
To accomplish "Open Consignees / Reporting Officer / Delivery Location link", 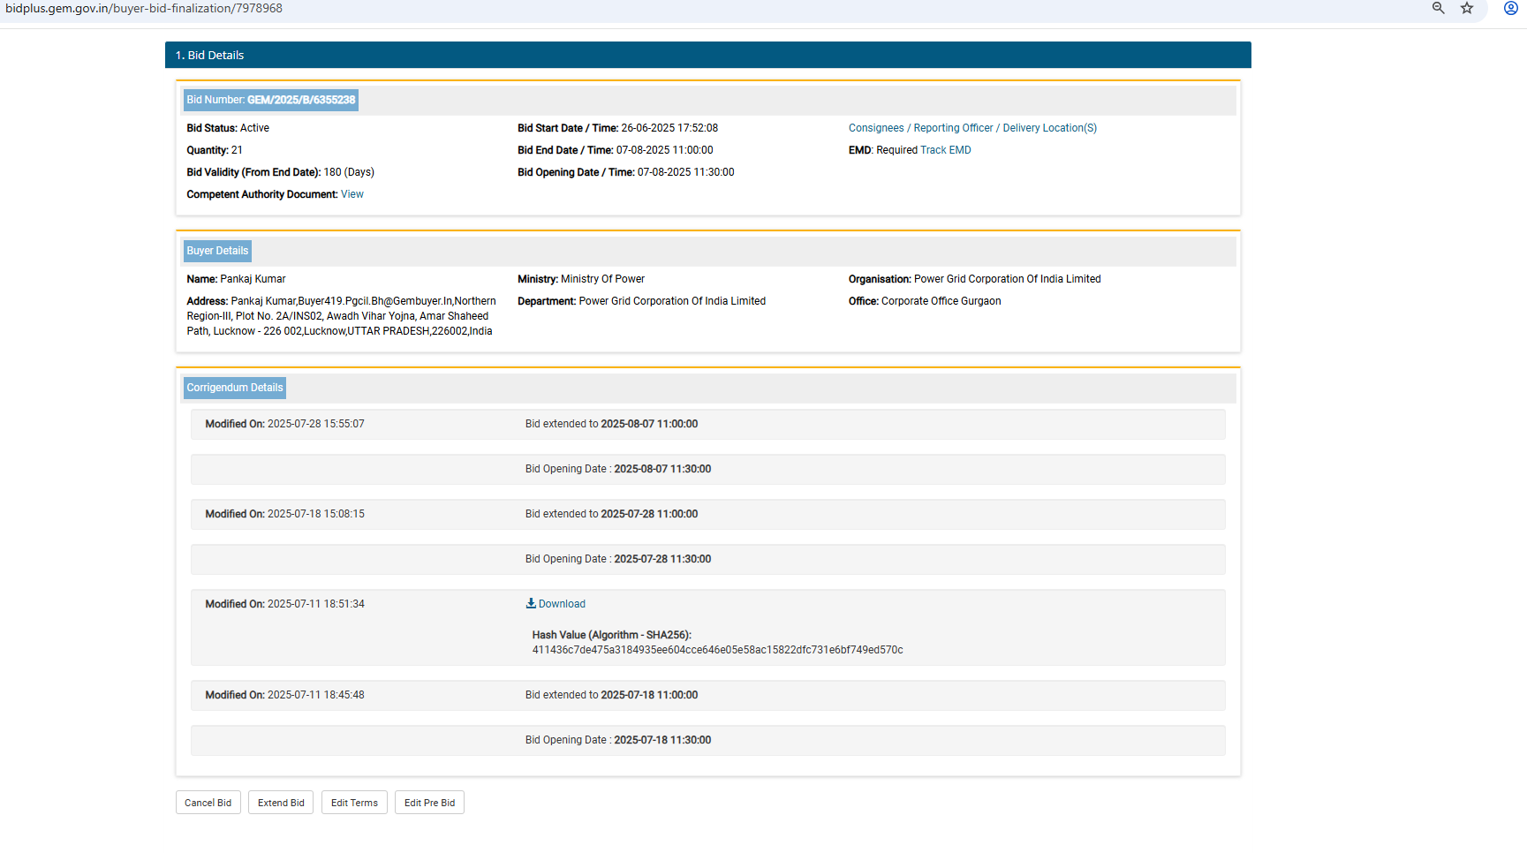I will point(972,128).
